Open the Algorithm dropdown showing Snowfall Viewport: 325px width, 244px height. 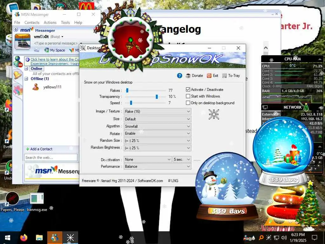(x=157, y=126)
